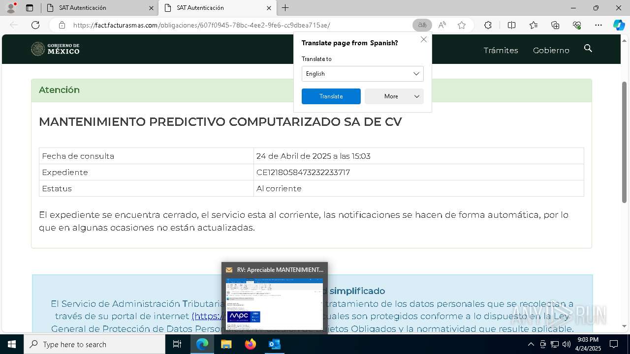The height and width of the screenshot is (354, 630).
Task: Close the first SAT Autenticación tab
Action: (x=151, y=8)
